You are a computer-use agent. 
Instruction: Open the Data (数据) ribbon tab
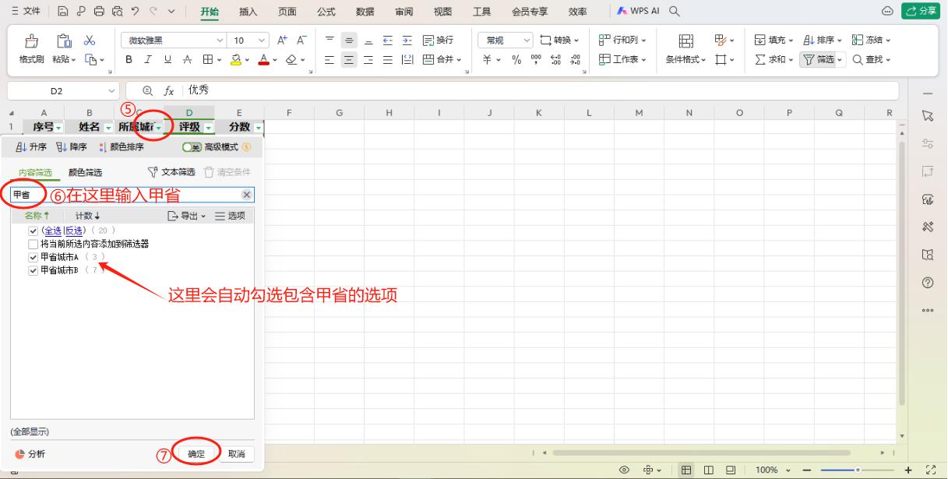click(x=365, y=12)
